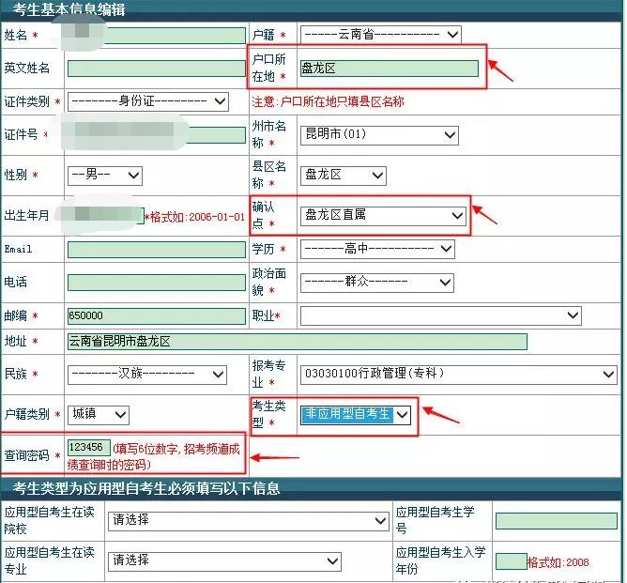Expand the 证件类别 dropdown showing 身份证
Screen dimensions: 627x583
click(147, 101)
